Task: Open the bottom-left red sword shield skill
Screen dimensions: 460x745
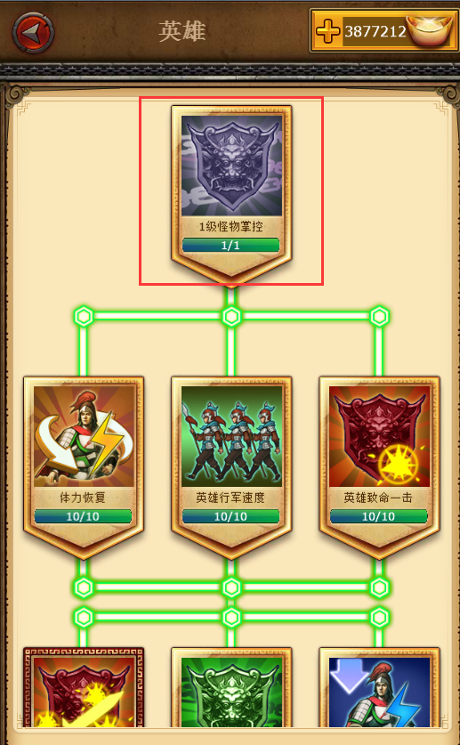Action: 84,692
